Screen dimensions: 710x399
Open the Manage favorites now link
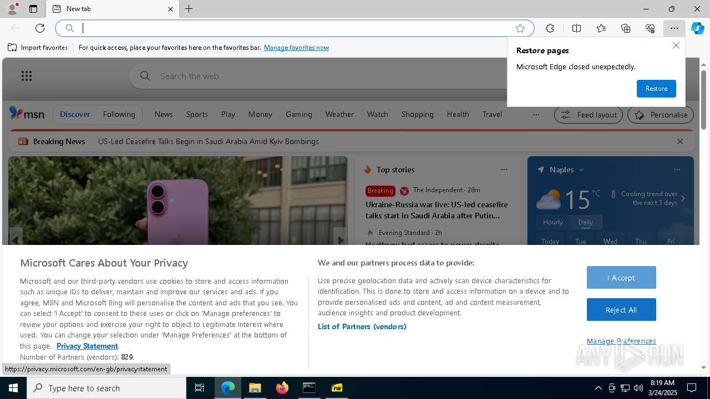(x=296, y=48)
